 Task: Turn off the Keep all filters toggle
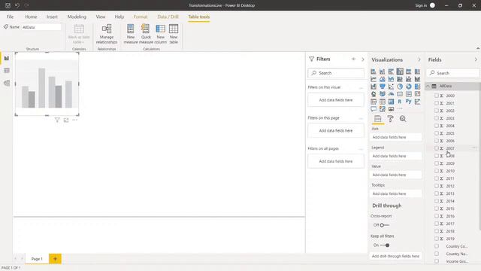pyautogui.click(x=385, y=245)
